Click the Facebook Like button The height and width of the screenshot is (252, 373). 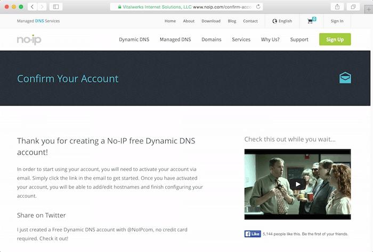pyautogui.click(x=253, y=234)
